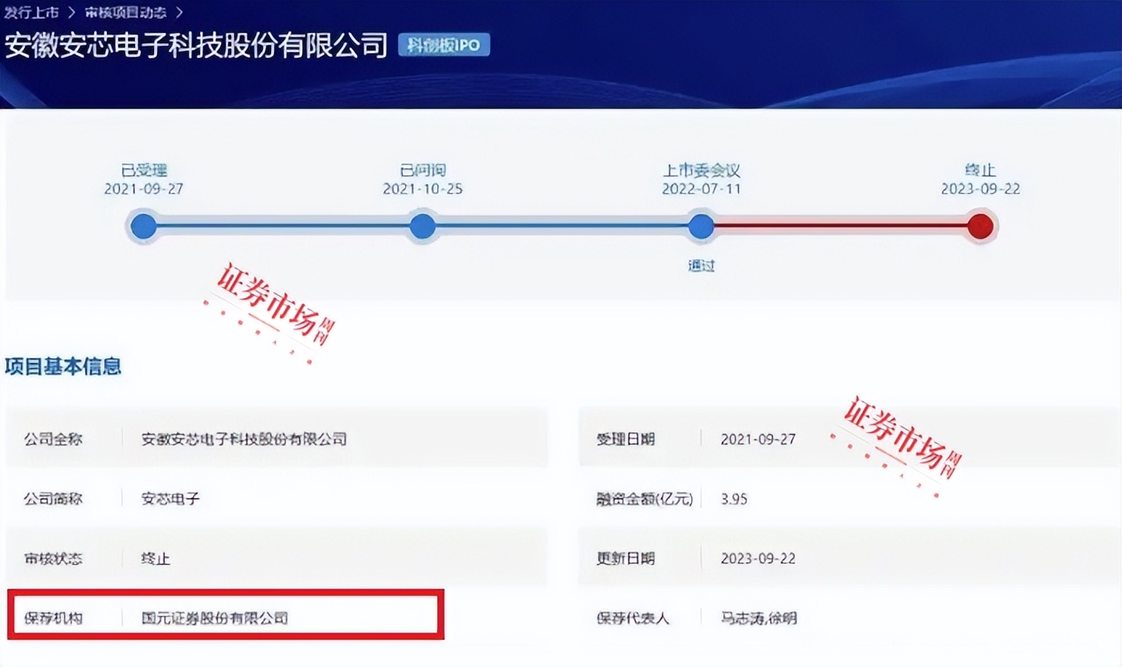
Task: Click the 科创板IPO badge
Action: coord(444,46)
